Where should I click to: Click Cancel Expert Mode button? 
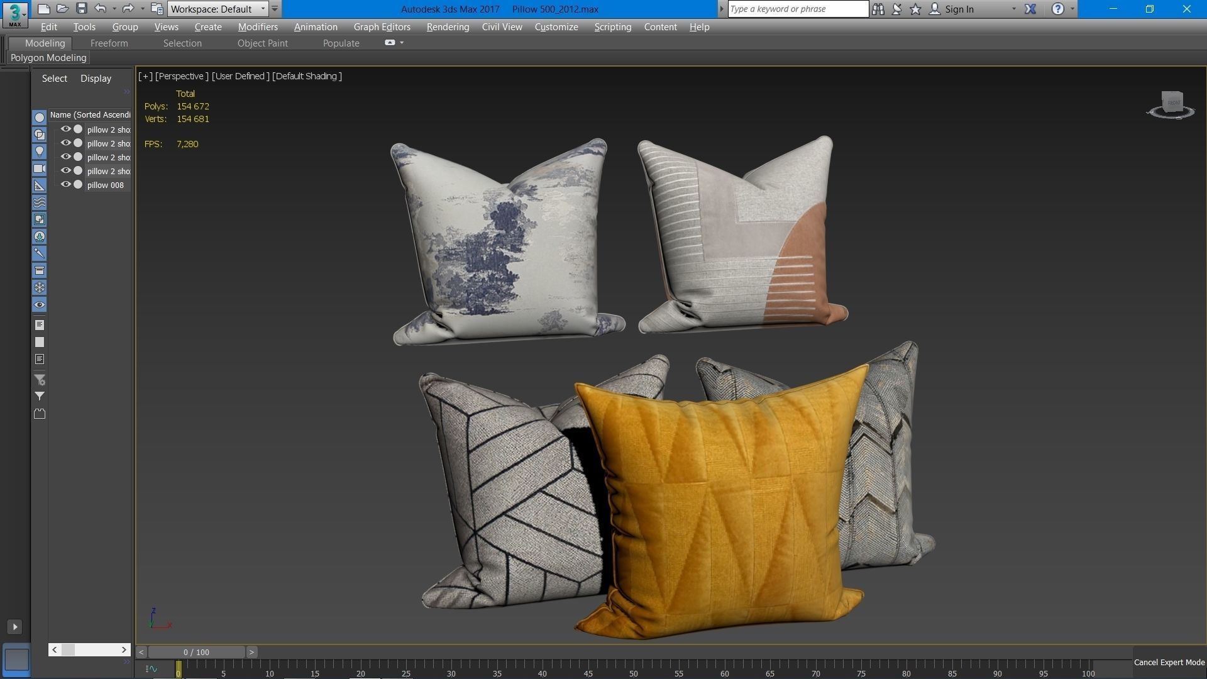coord(1169,662)
